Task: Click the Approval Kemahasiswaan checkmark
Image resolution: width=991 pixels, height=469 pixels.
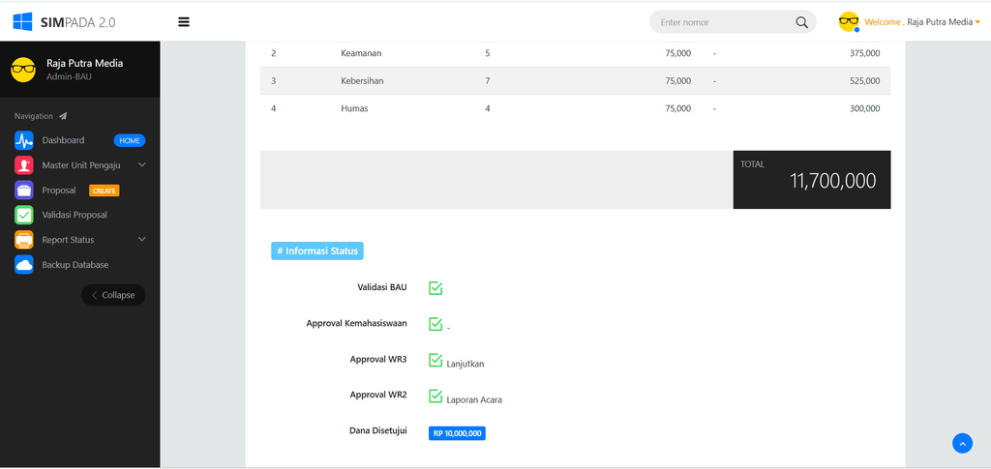Action: click(435, 324)
